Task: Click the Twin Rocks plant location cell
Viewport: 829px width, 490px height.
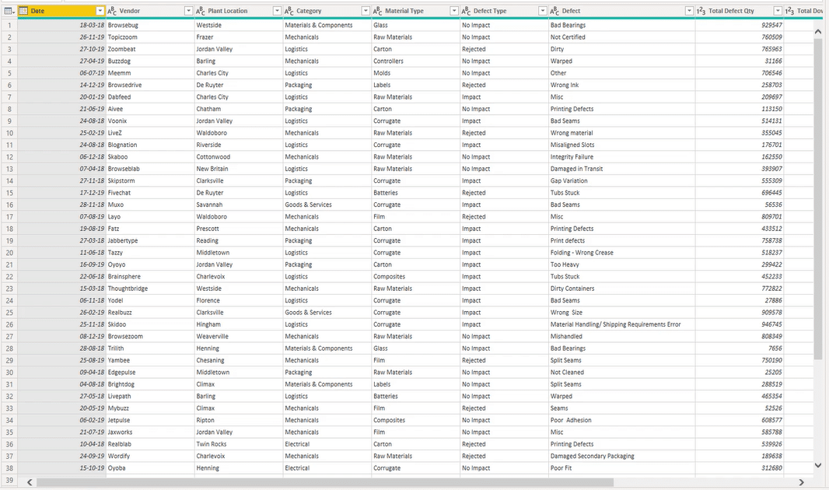Action: pos(239,444)
